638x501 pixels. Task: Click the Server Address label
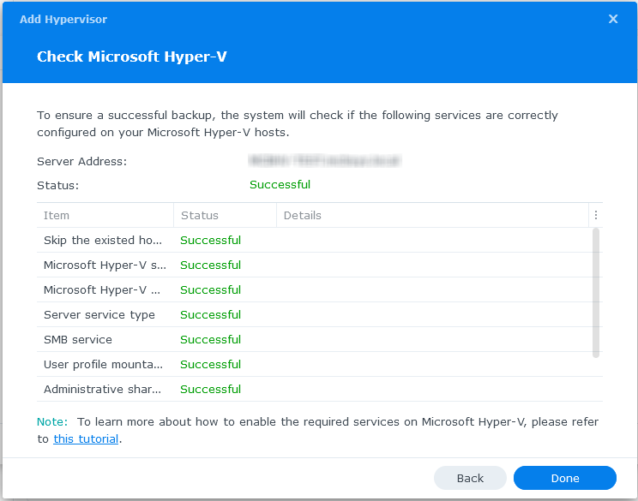(81, 162)
